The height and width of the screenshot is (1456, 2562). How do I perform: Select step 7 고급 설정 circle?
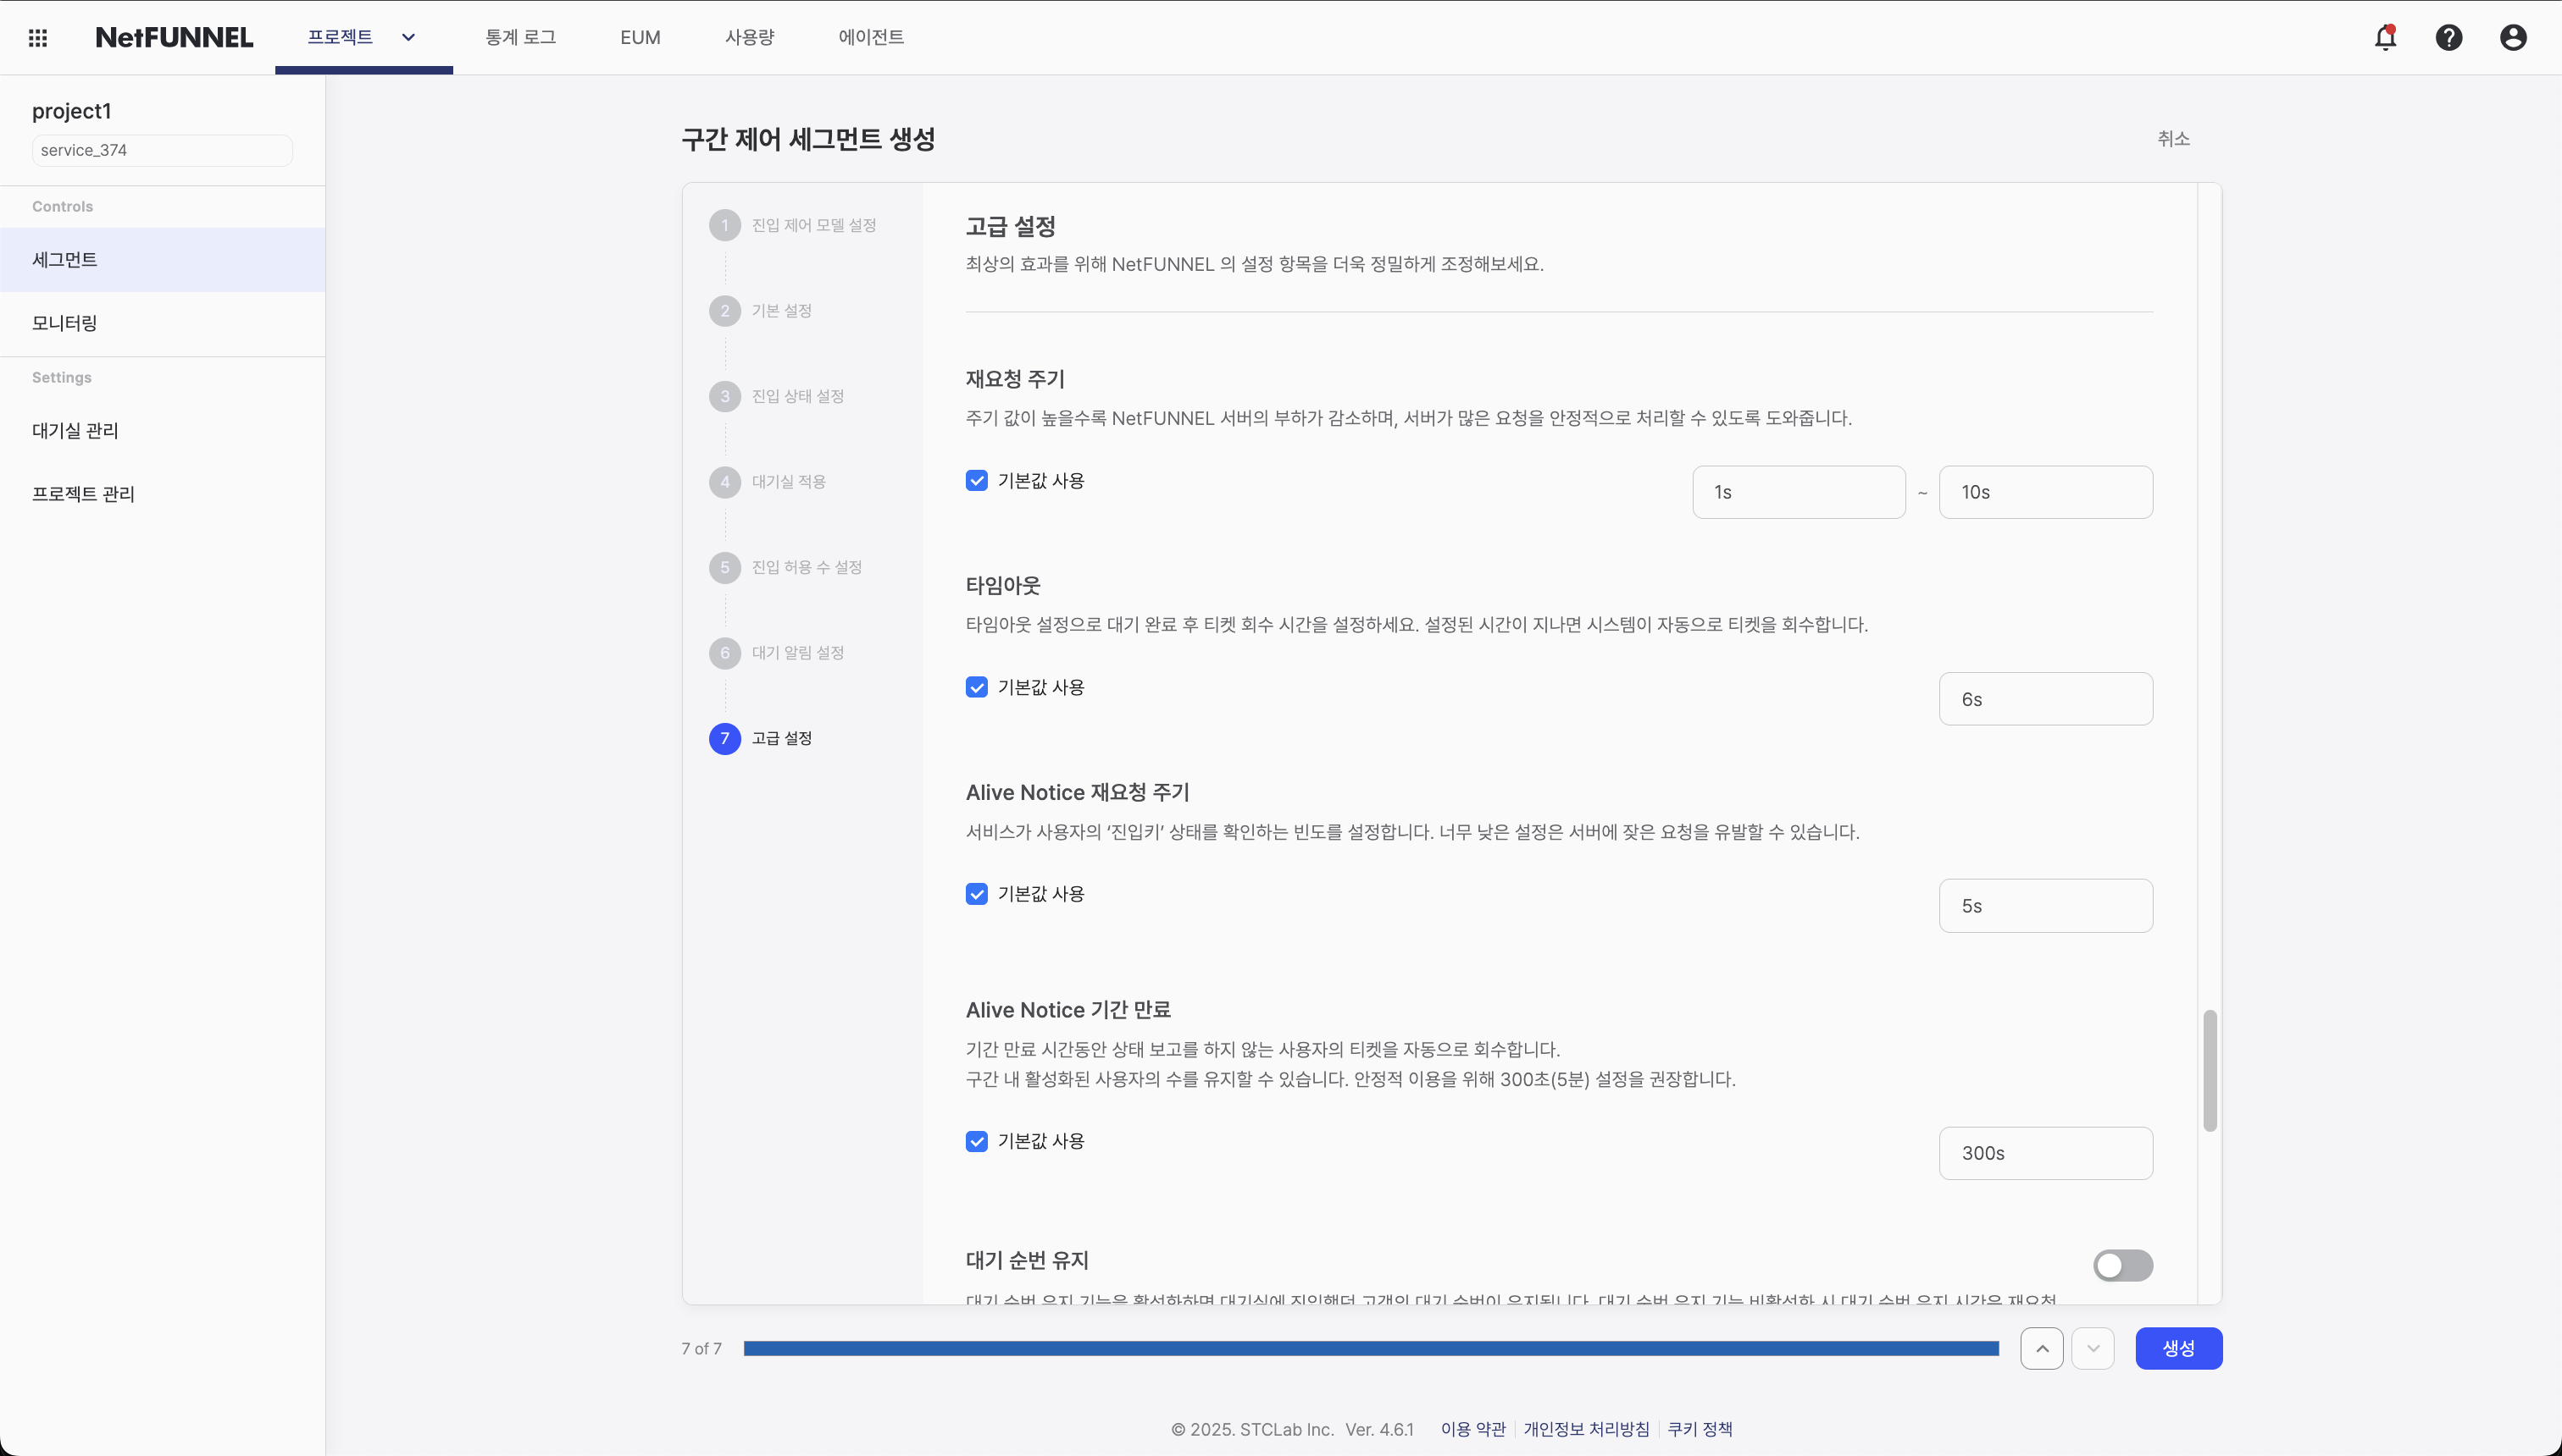pyautogui.click(x=724, y=738)
